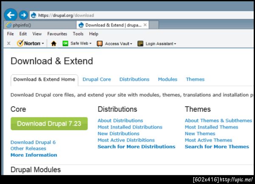Open the Distributions page tab
255x184 pixels.
(134, 79)
